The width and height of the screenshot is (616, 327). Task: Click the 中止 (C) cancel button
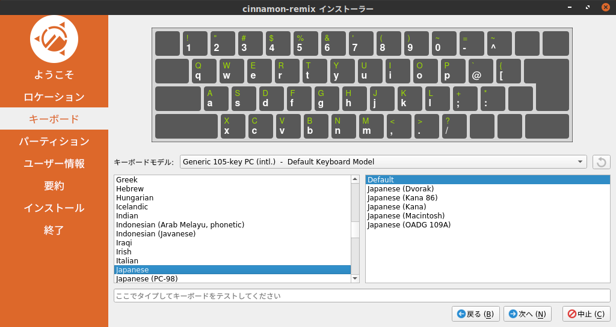(586, 314)
